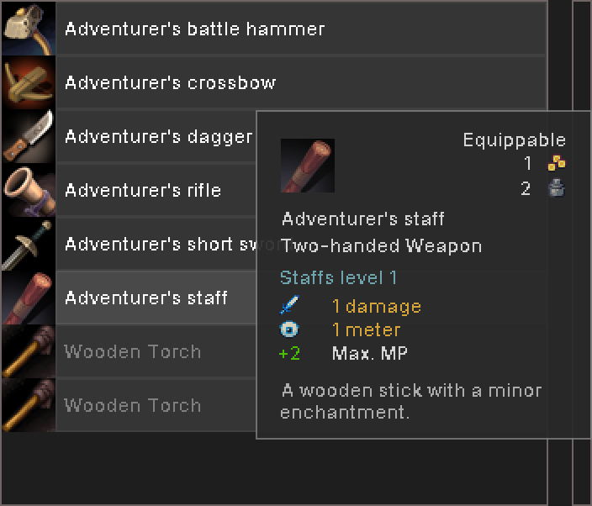Click the staff icon in the item list
This screenshot has height=506, width=592.
(x=29, y=298)
